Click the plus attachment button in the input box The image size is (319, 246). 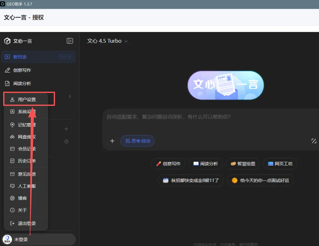pos(112,141)
